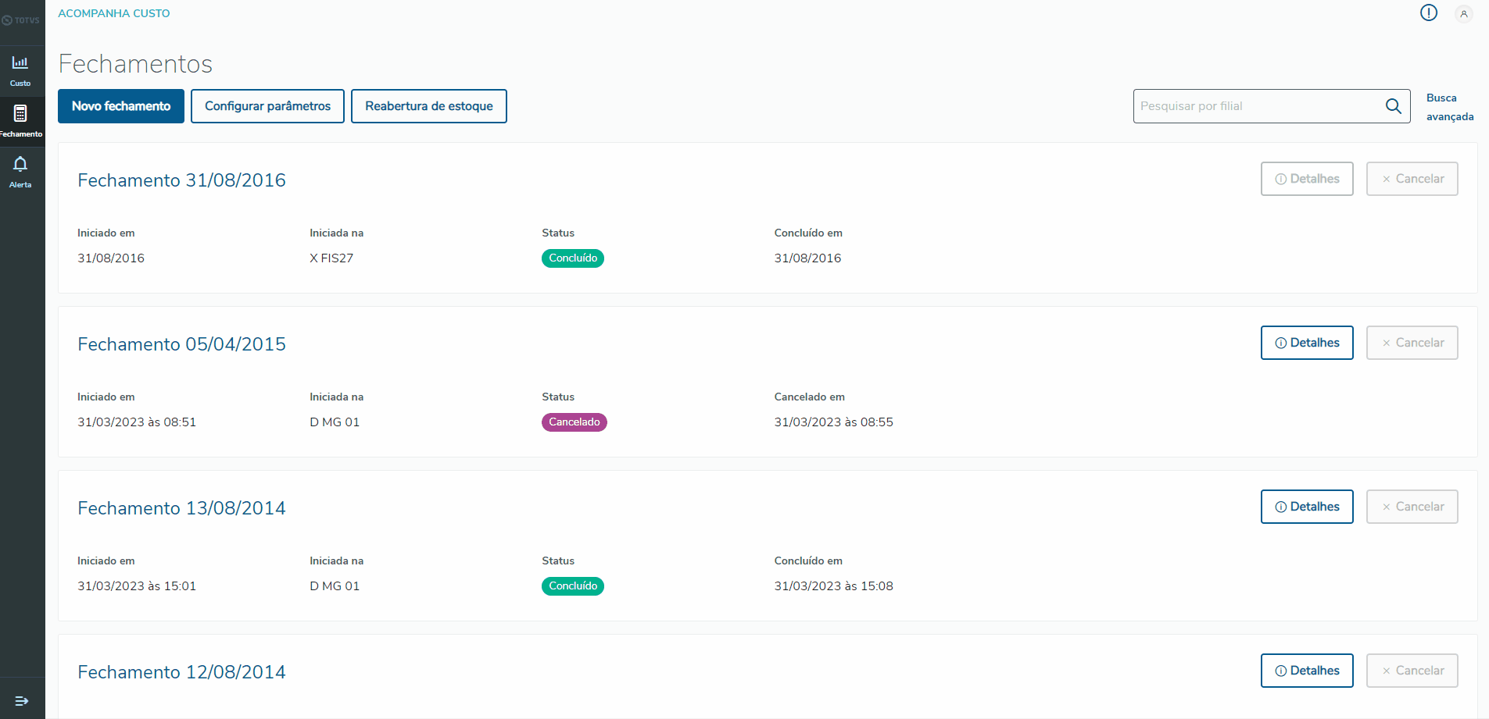Select the Fechamento 13/08/2014 title
The height and width of the screenshot is (719, 1489).
pos(181,508)
